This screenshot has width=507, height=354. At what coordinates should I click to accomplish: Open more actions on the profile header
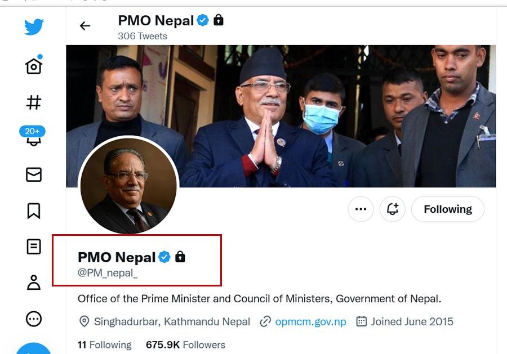[361, 209]
